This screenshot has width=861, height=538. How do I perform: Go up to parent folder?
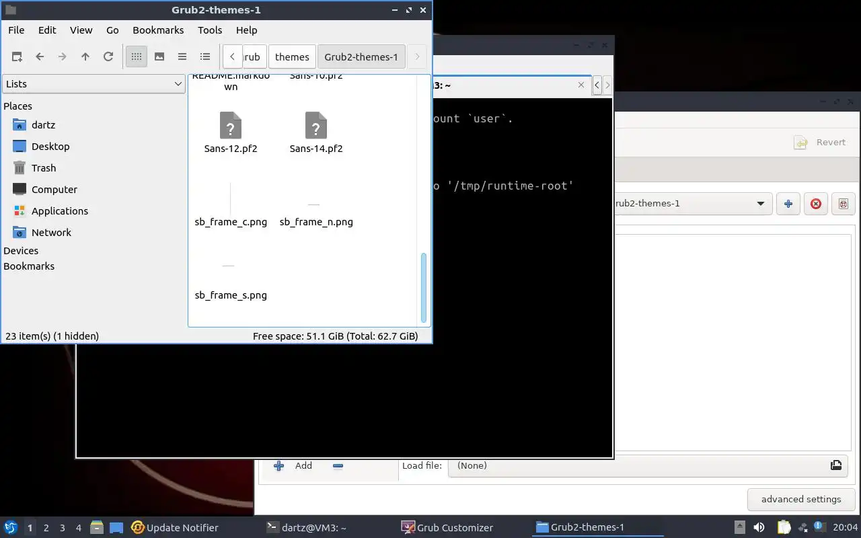pyautogui.click(x=85, y=57)
